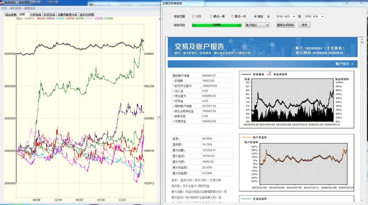The image size is (368, 205).
Task: Choose the 最近一周 radio option
Action: (211, 17)
